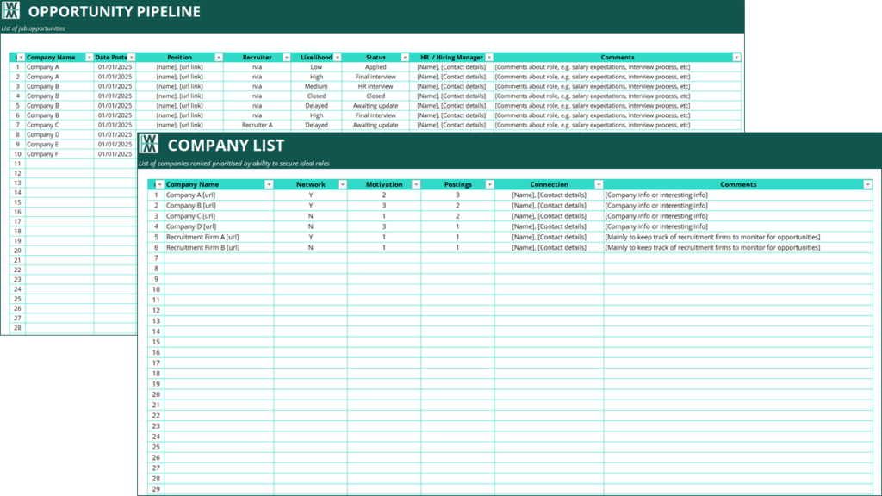Expand the Motivation column filter arrow
882x496 pixels.
(416, 184)
